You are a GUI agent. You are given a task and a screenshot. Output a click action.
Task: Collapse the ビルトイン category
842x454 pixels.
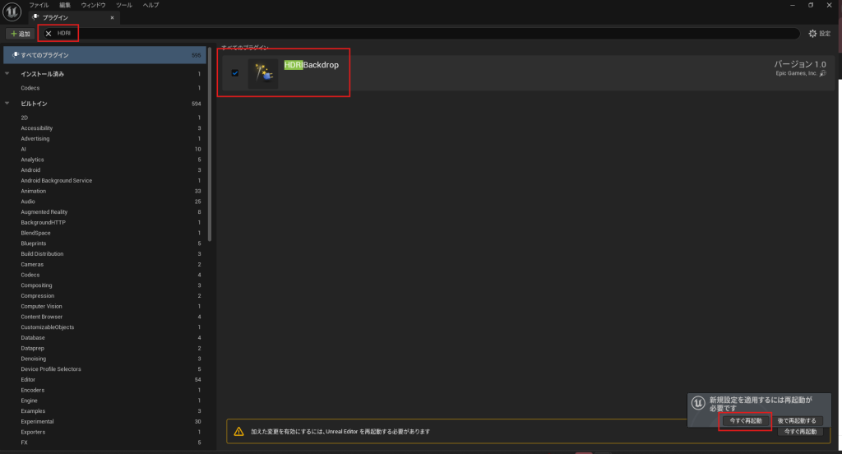pos(8,104)
